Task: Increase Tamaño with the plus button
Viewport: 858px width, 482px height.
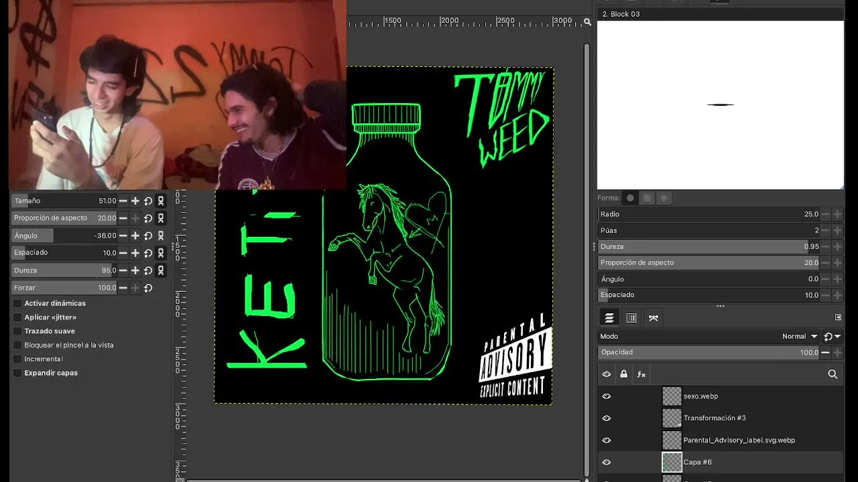Action: click(x=135, y=201)
